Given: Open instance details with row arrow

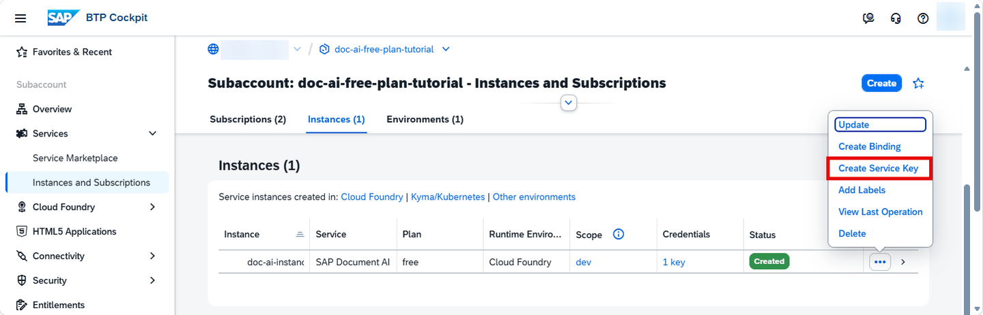Looking at the screenshot, I should 903,262.
